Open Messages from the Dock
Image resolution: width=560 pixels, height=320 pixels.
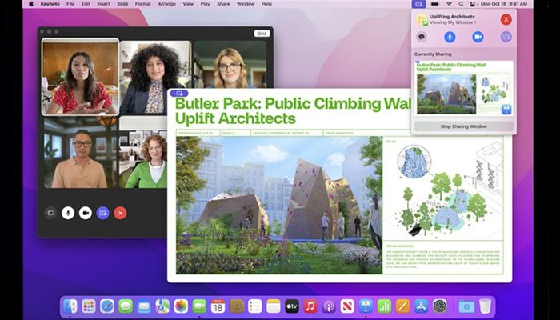tap(126, 306)
